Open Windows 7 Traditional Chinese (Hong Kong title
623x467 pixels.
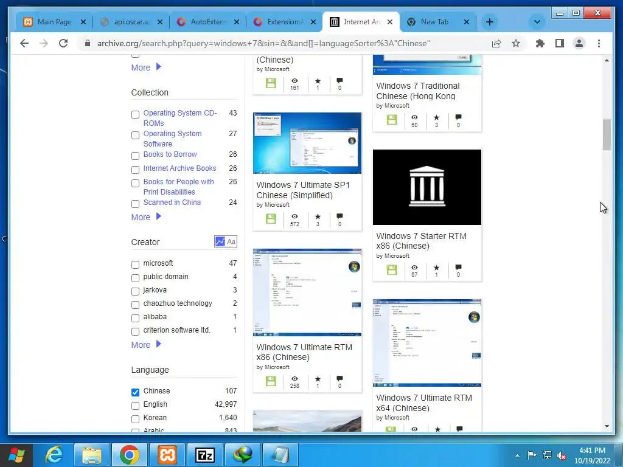click(x=417, y=91)
